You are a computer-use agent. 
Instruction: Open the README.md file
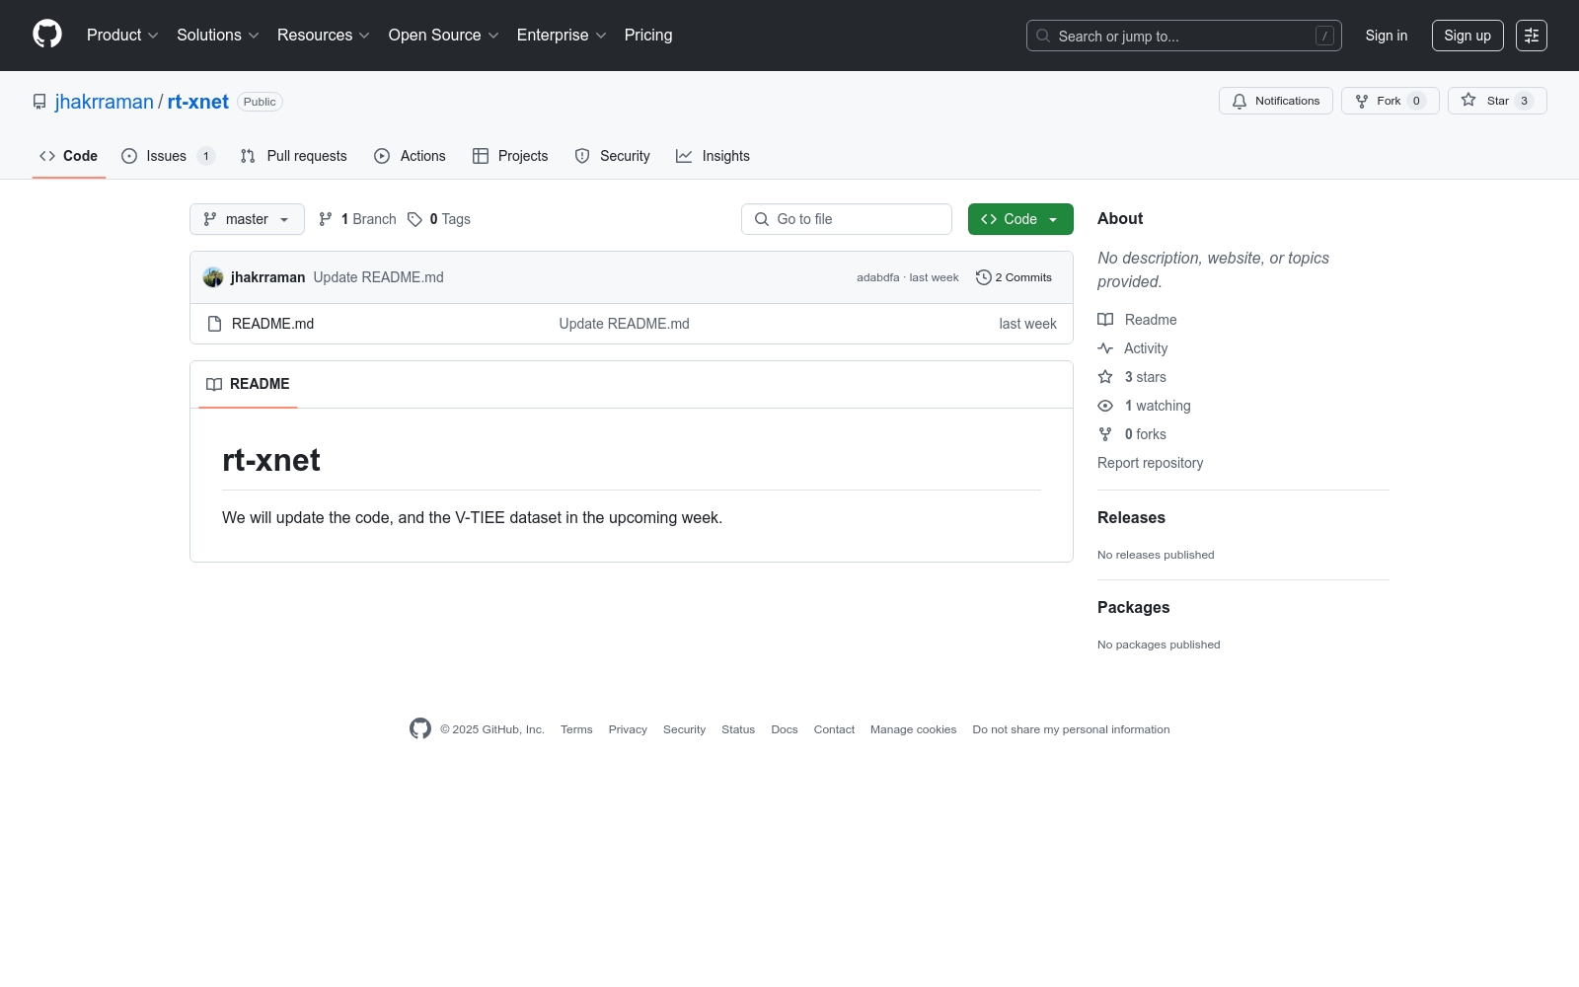[272, 324]
